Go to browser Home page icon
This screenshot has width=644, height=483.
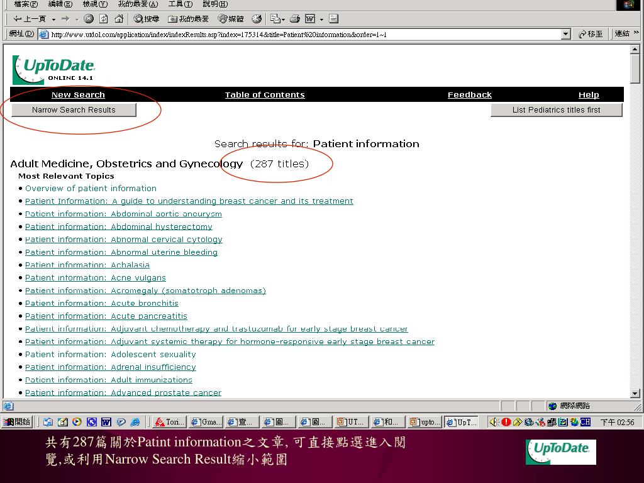coord(119,19)
